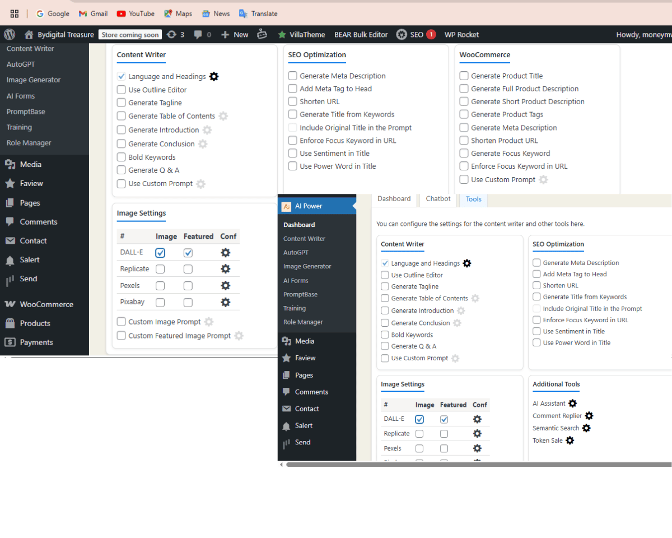Open Bydigital Treasure site link
Viewport: 672px width, 538px height.
pyautogui.click(x=59, y=34)
